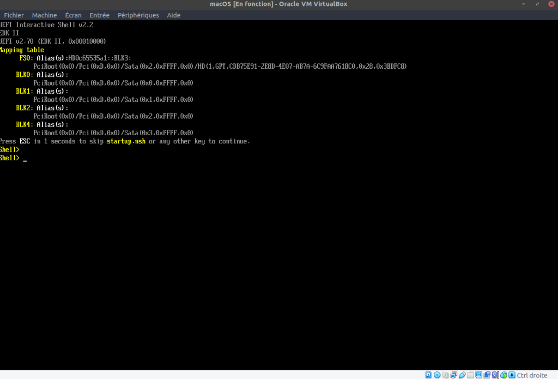Click the shared folders icon
This screenshot has width=558, height=379.
[x=470, y=375]
